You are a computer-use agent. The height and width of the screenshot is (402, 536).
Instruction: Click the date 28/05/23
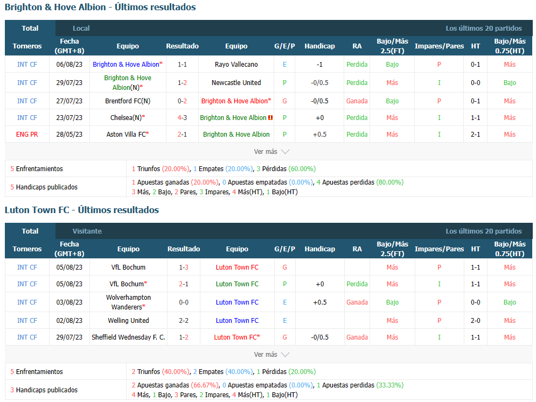click(69, 135)
